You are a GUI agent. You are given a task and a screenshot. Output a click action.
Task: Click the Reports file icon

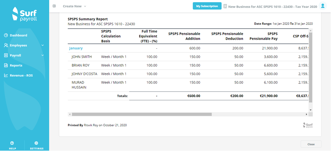(x=6, y=65)
